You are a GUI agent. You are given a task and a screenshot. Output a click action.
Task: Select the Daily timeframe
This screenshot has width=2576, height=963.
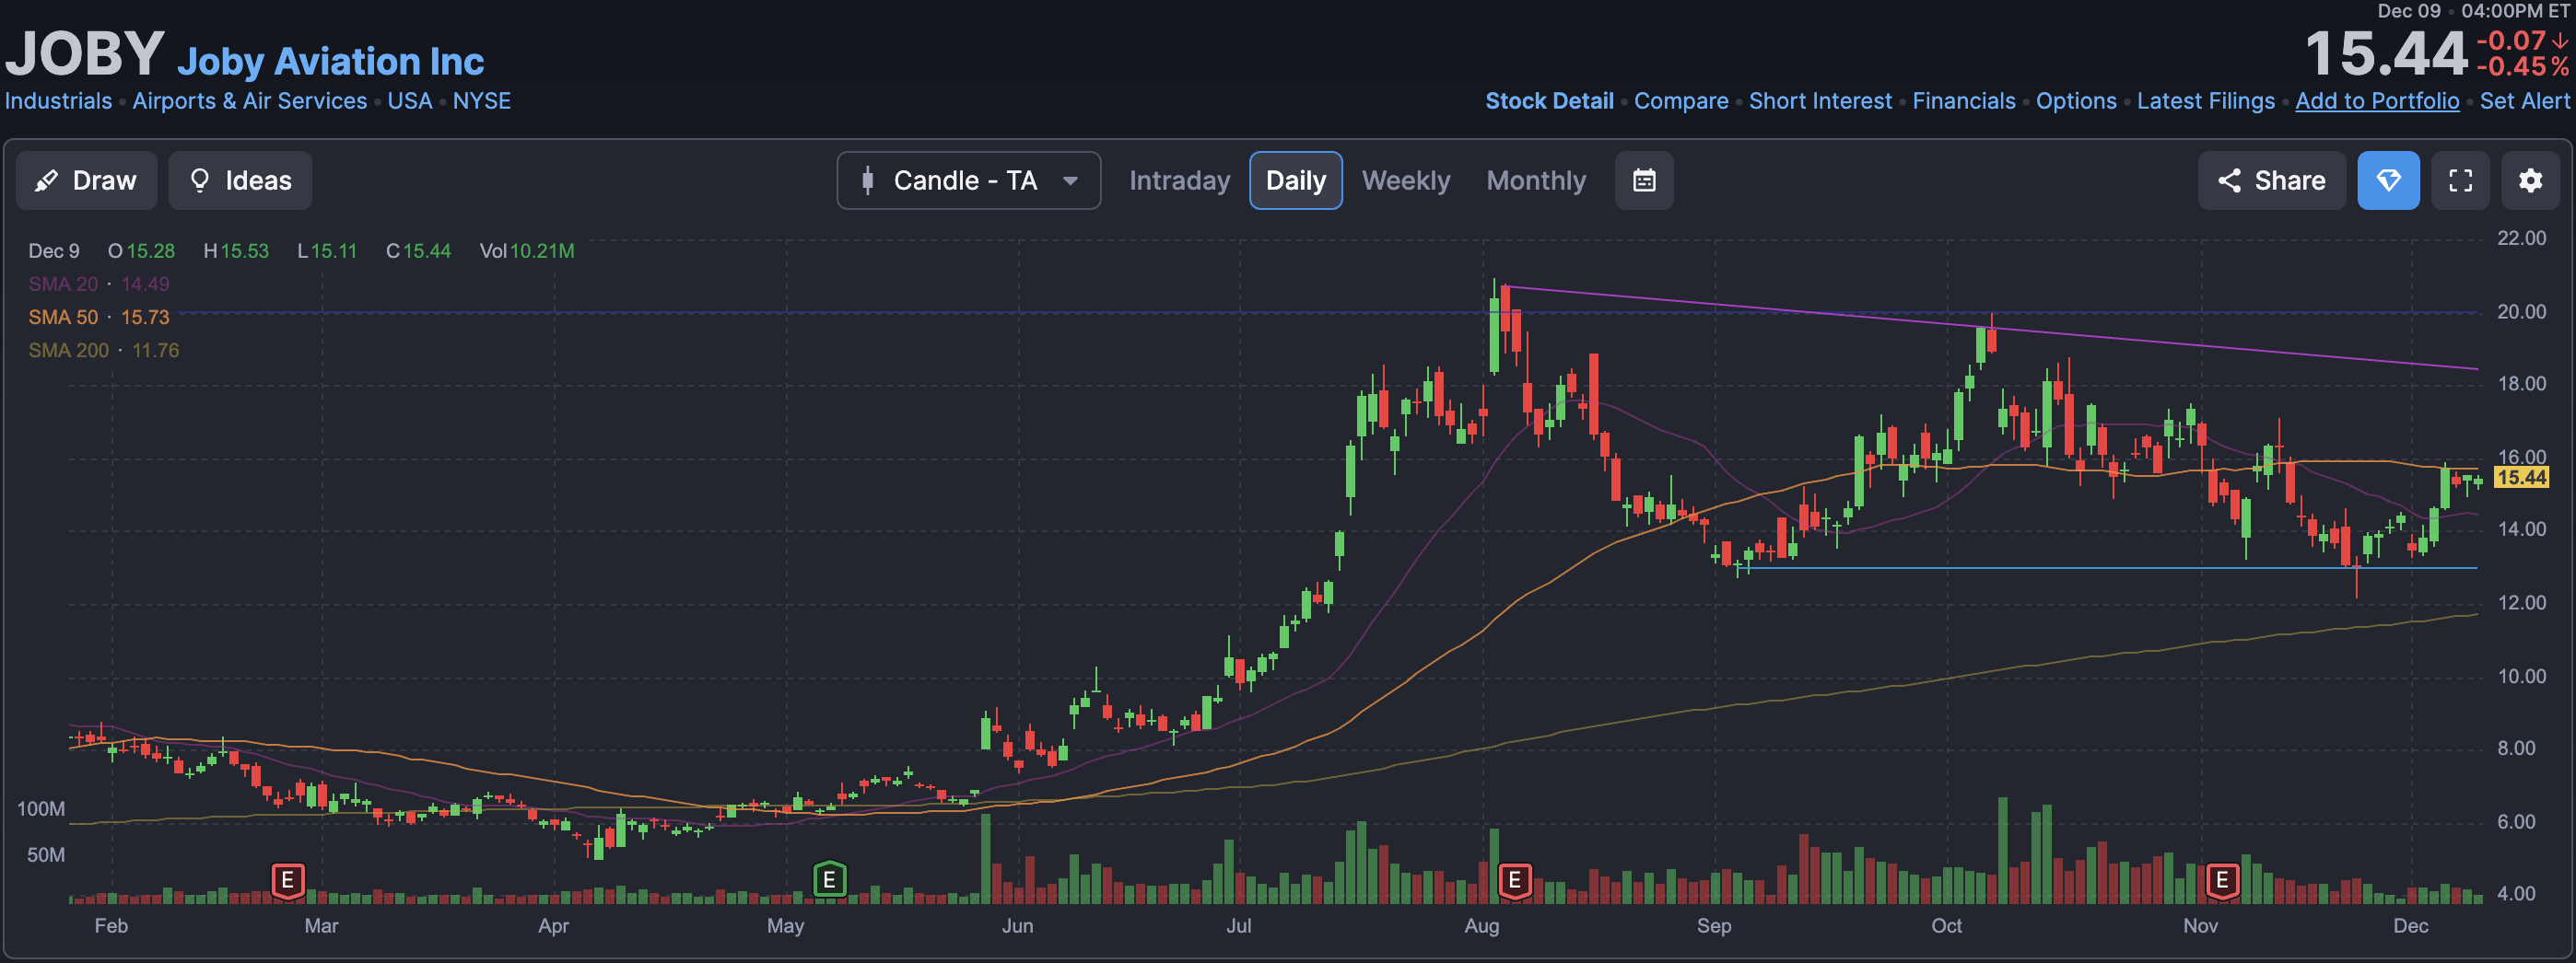point(1295,180)
